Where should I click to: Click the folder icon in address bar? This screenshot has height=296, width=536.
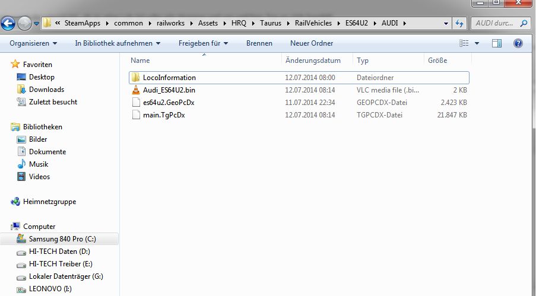[x=47, y=23]
